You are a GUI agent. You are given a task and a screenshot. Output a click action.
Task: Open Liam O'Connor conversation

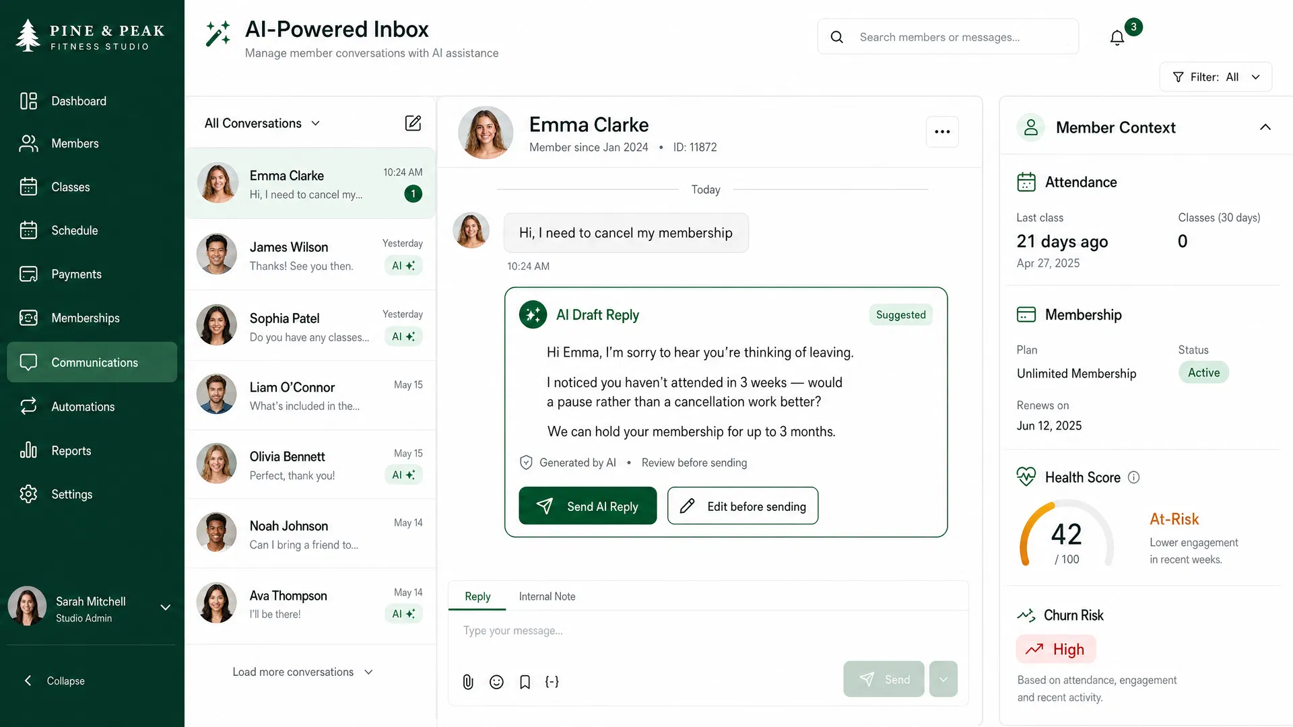click(x=310, y=396)
